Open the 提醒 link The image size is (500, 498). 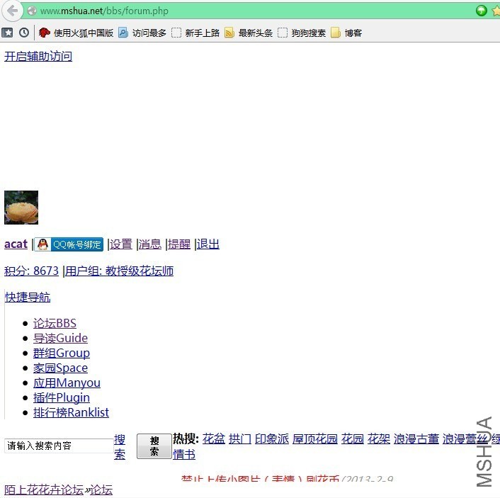(x=179, y=244)
